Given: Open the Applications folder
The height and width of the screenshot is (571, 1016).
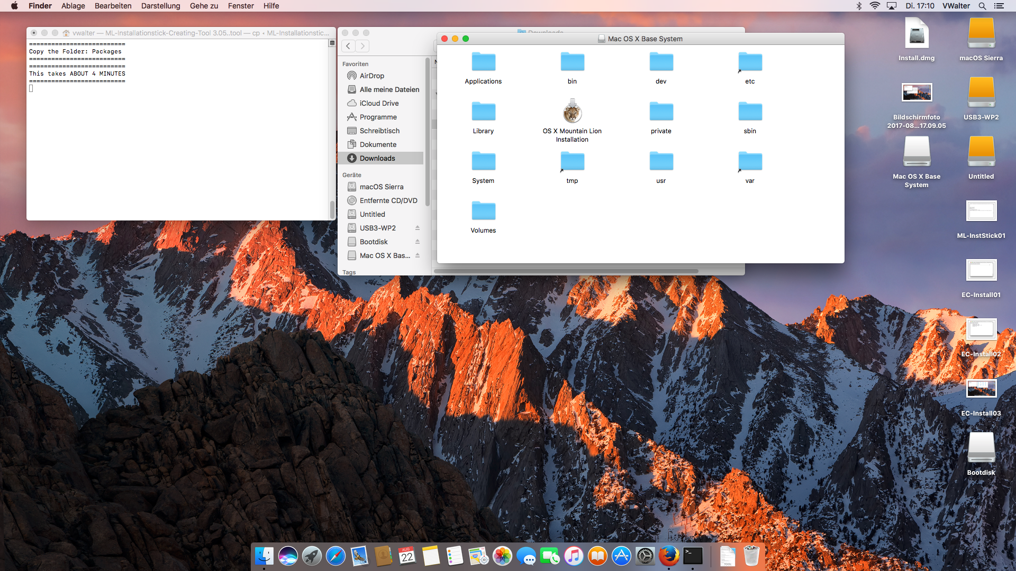Looking at the screenshot, I should [x=483, y=62].
